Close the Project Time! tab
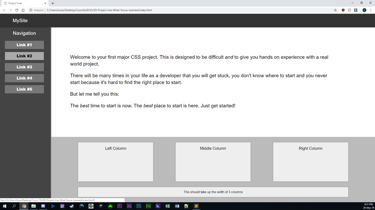The height and width of the screenshot is (210, 375). pos(45,3)
